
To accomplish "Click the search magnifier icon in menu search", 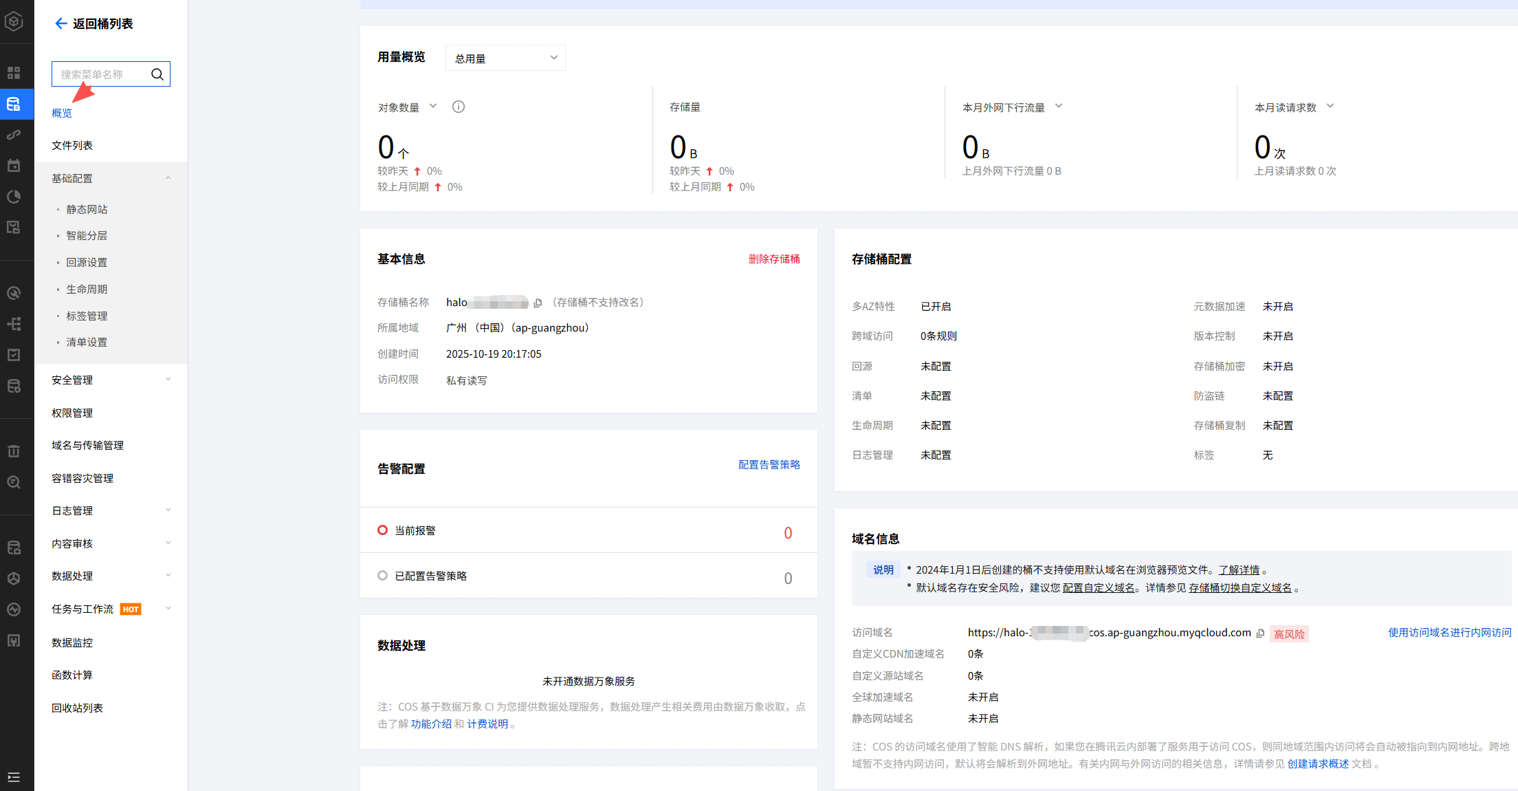I will pyautogui.click(x=157, y=74).
